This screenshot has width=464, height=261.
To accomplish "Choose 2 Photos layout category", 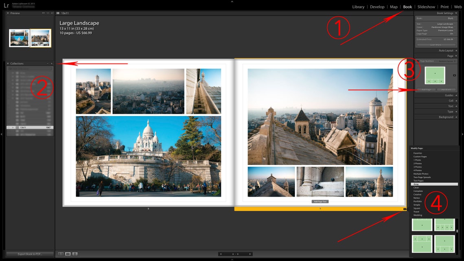I will point(418,163).
